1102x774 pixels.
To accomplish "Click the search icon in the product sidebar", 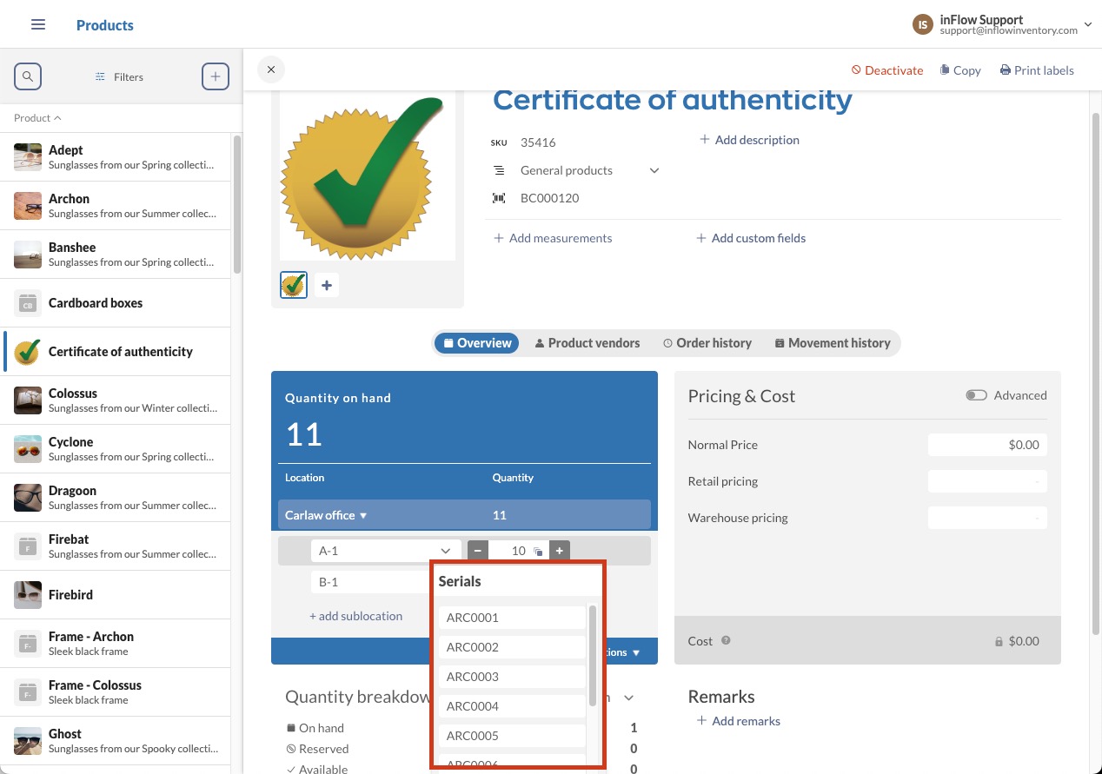I will 27,76.
